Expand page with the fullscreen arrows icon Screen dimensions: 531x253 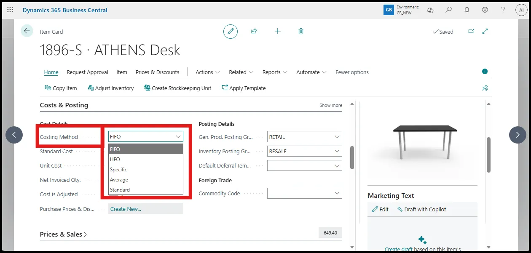(x=485, y=31)
